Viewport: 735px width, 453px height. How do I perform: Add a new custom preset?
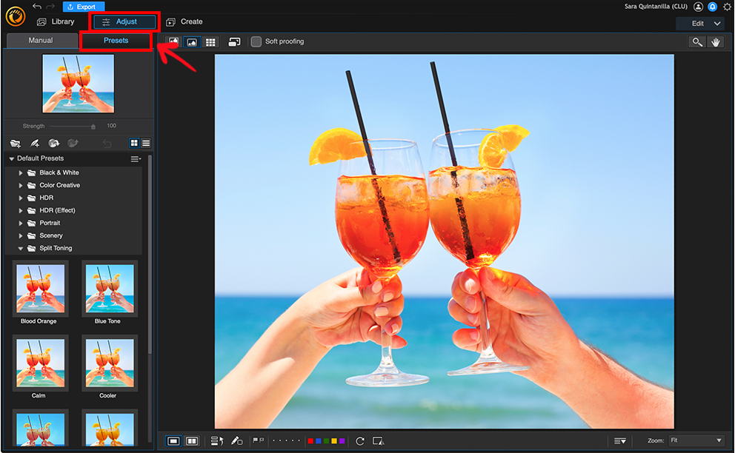(x=35, y=143)
